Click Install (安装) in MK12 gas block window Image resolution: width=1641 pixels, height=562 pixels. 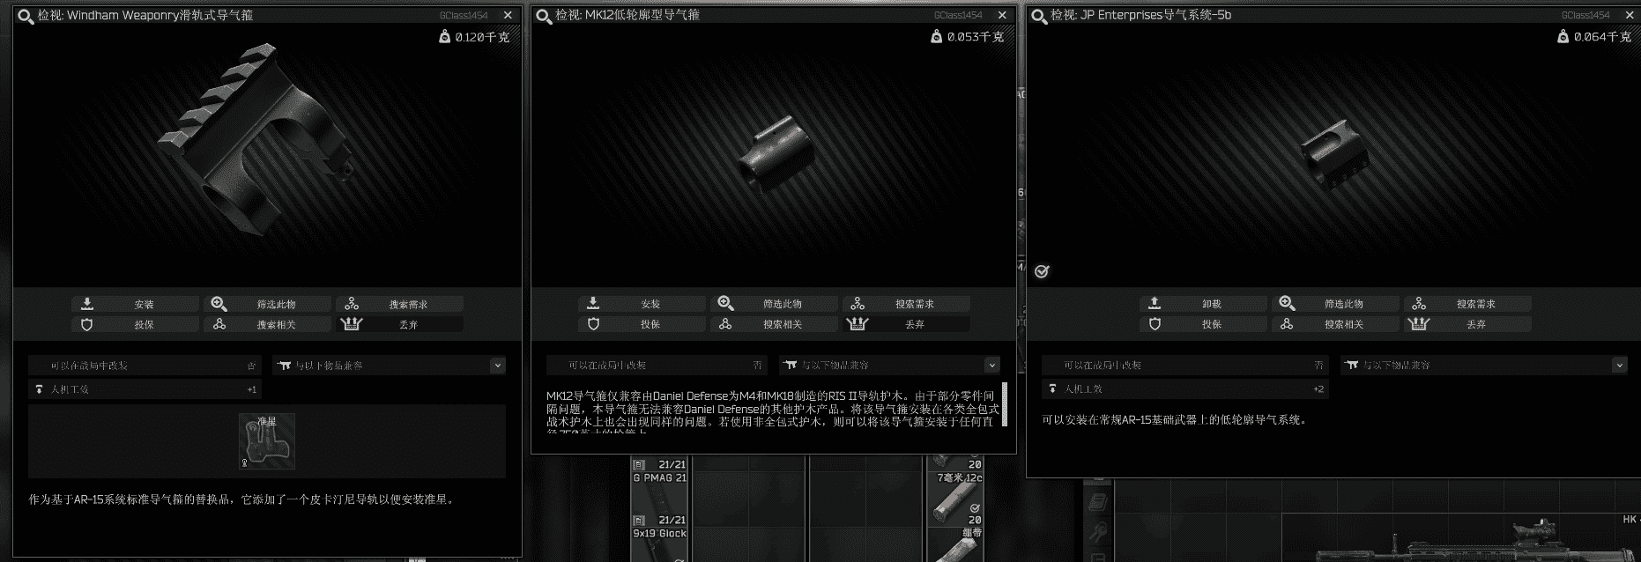pos(642,303)
